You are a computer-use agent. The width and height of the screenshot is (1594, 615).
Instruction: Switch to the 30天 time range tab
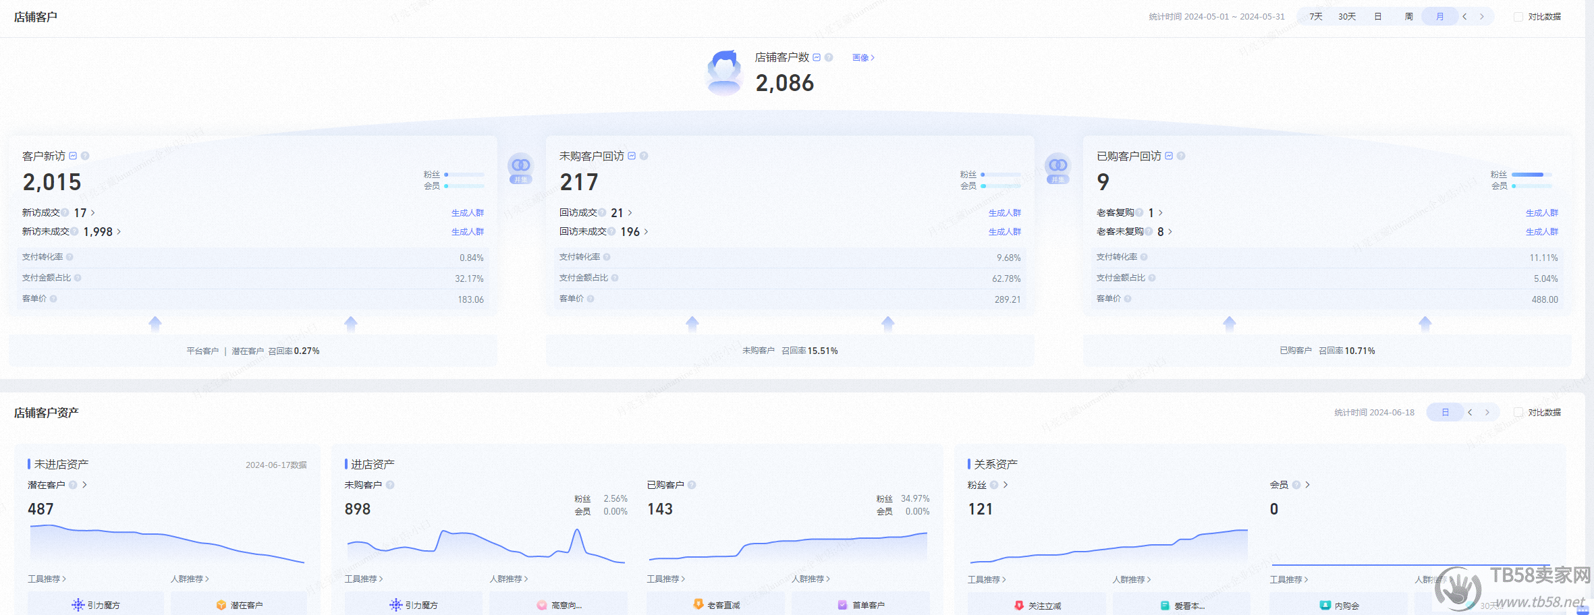click(1347, 17)
